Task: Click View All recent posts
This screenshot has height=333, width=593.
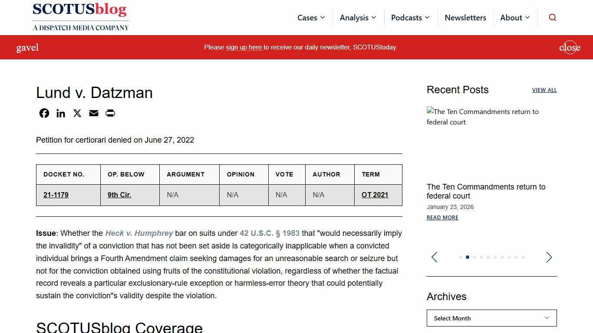Action: coord(544,90)
